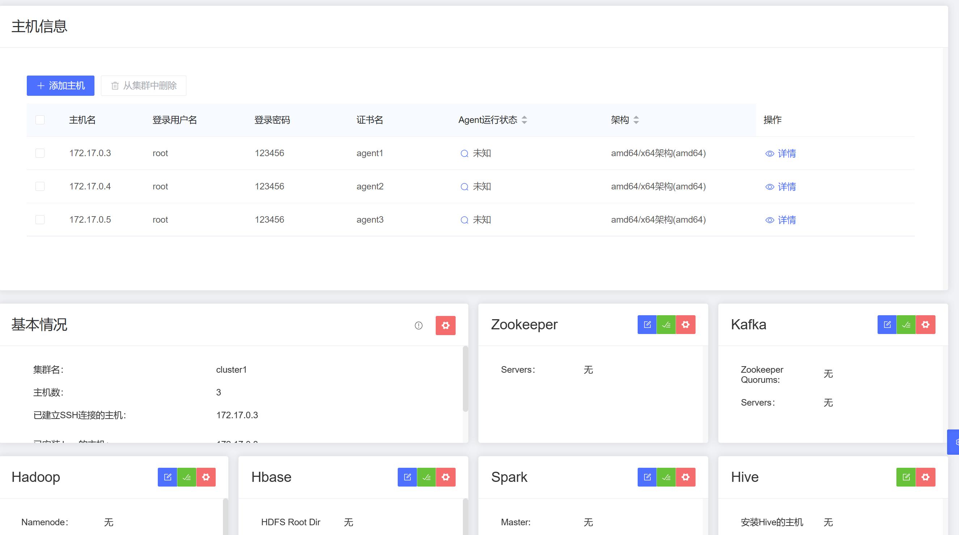Click the scrollbar in 基本情况 panel
Image resolution: width=959 pixels, height=535 pixels.
[x=465, y=378]
